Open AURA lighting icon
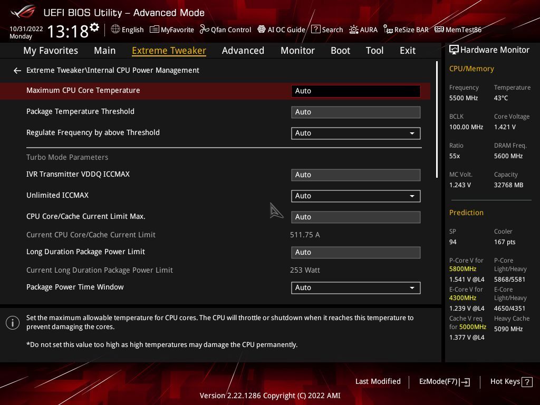540x405 pixels. (354, 30)
